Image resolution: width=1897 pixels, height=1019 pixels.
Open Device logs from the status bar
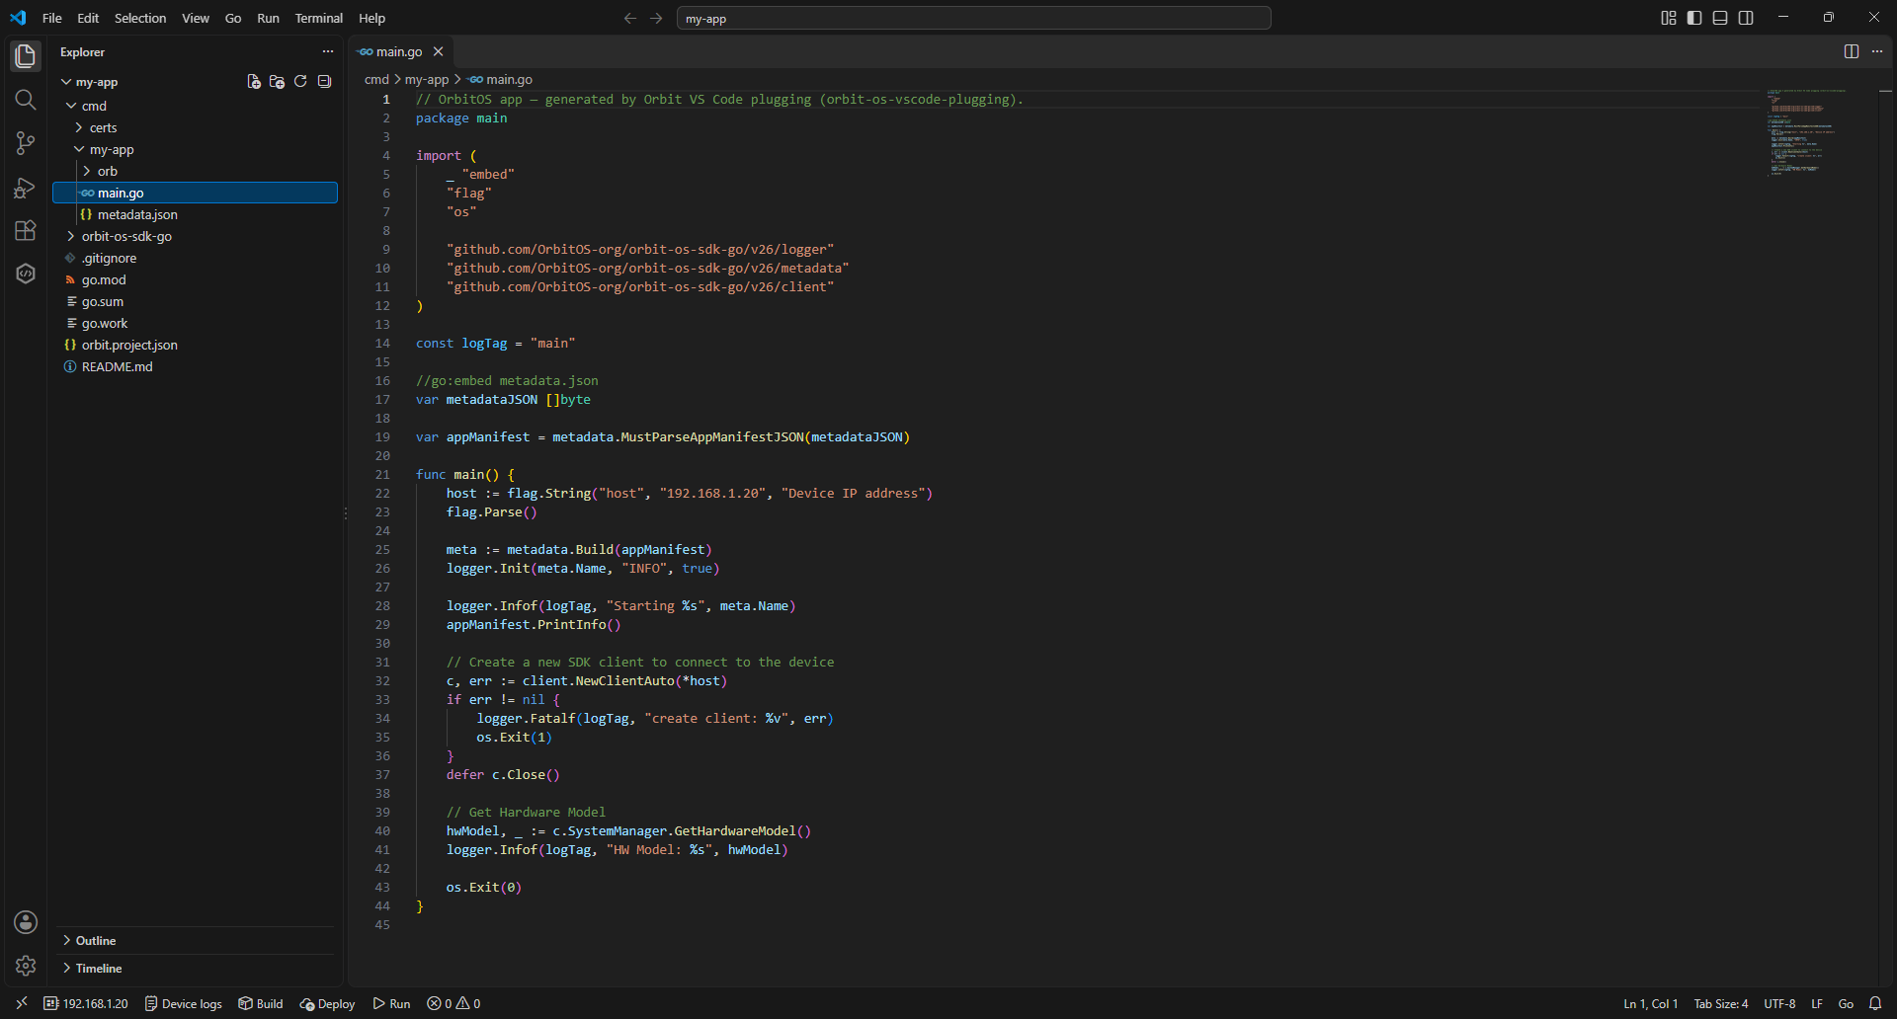(x=184, y=1003)
